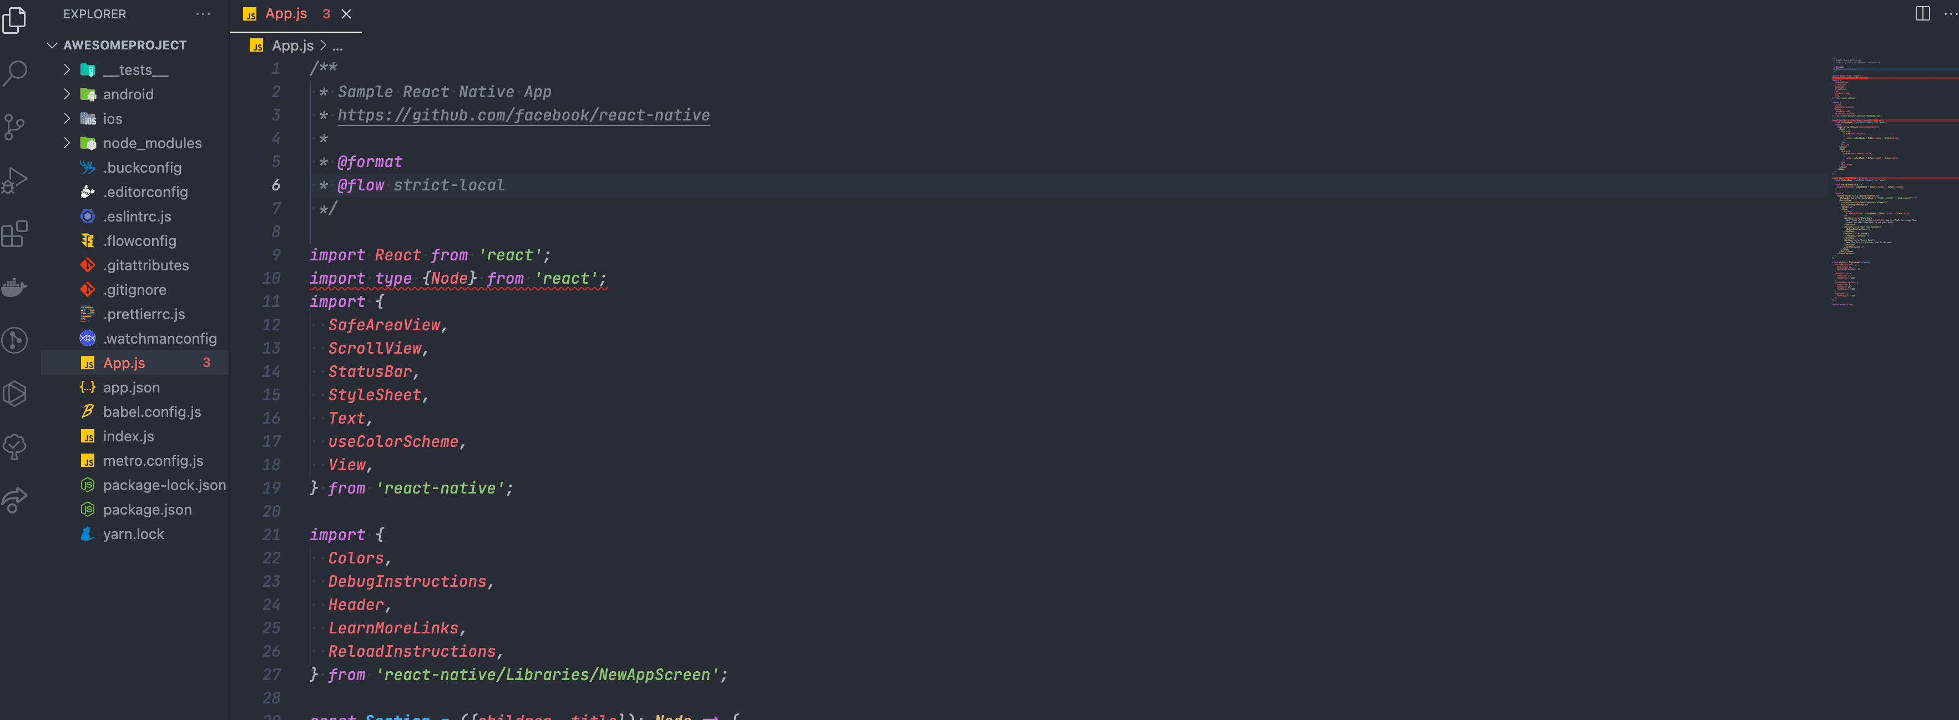Open Explorer views and more actions menu
The height and width of the screenshot is (720, 1959).
[203, 14]
